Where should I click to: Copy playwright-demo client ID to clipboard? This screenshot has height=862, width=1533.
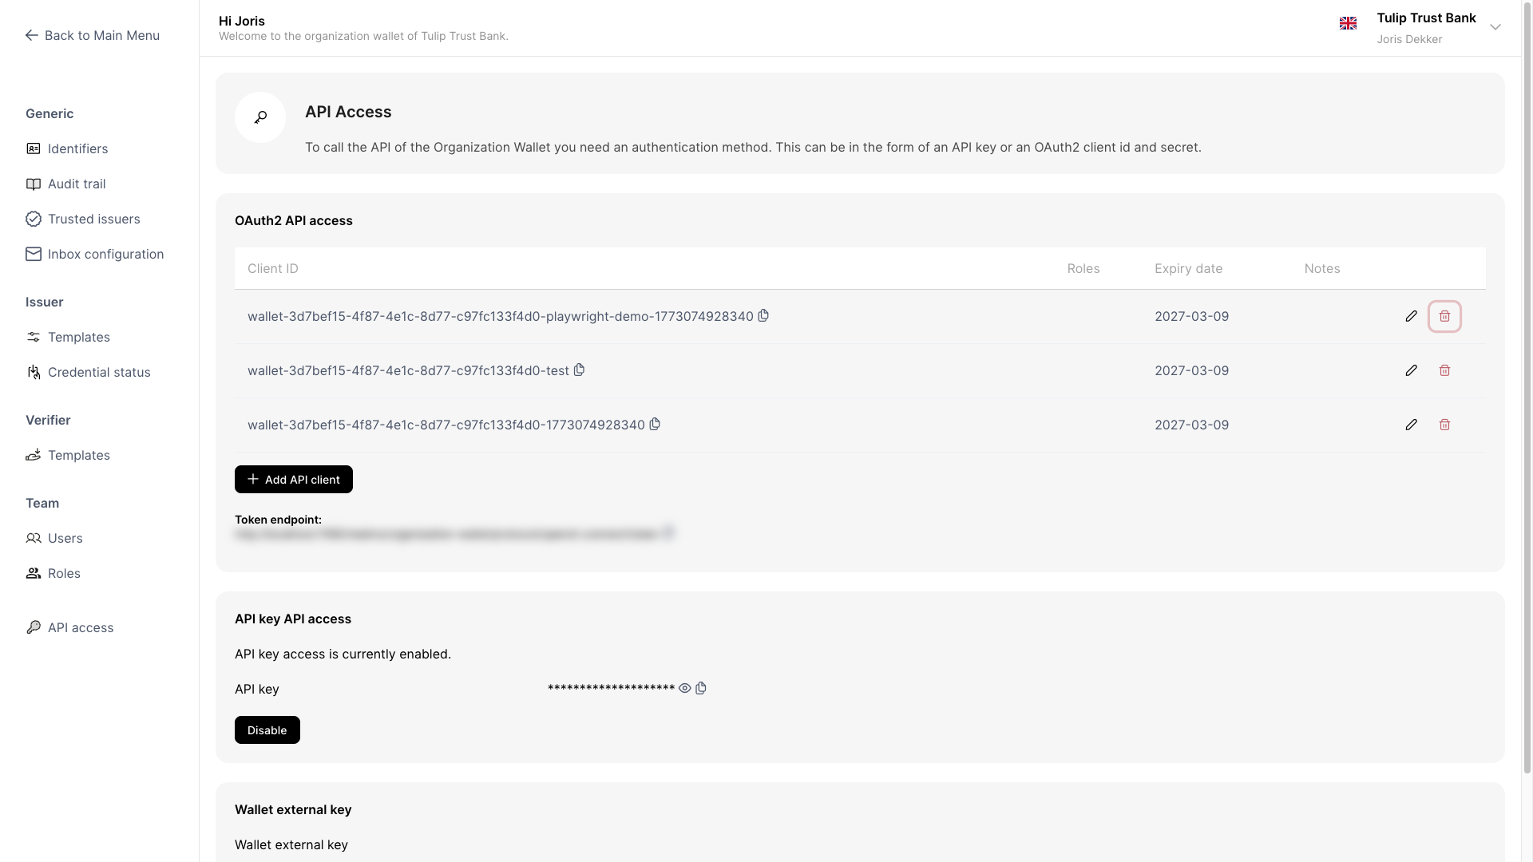[x=763, y=315]
